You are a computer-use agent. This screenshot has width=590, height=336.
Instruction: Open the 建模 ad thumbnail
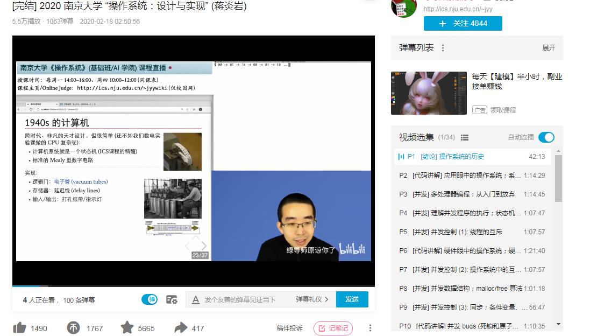pyautogui.click(x=429, y=93)
